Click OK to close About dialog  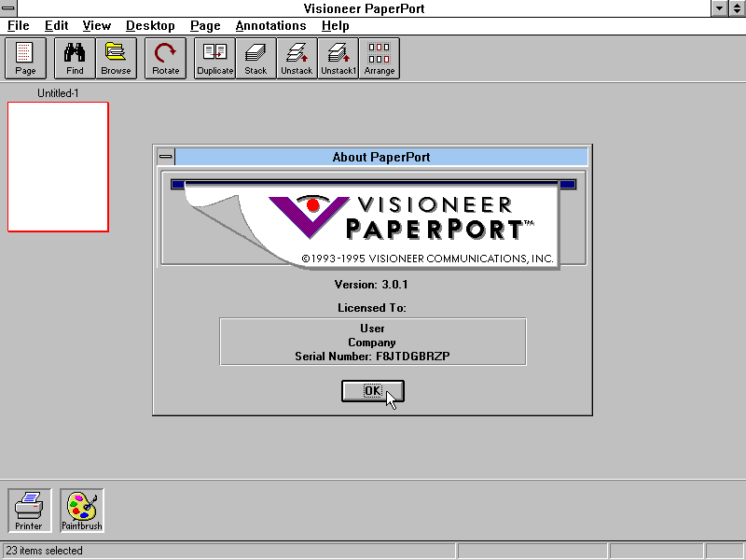click(372, 391)
